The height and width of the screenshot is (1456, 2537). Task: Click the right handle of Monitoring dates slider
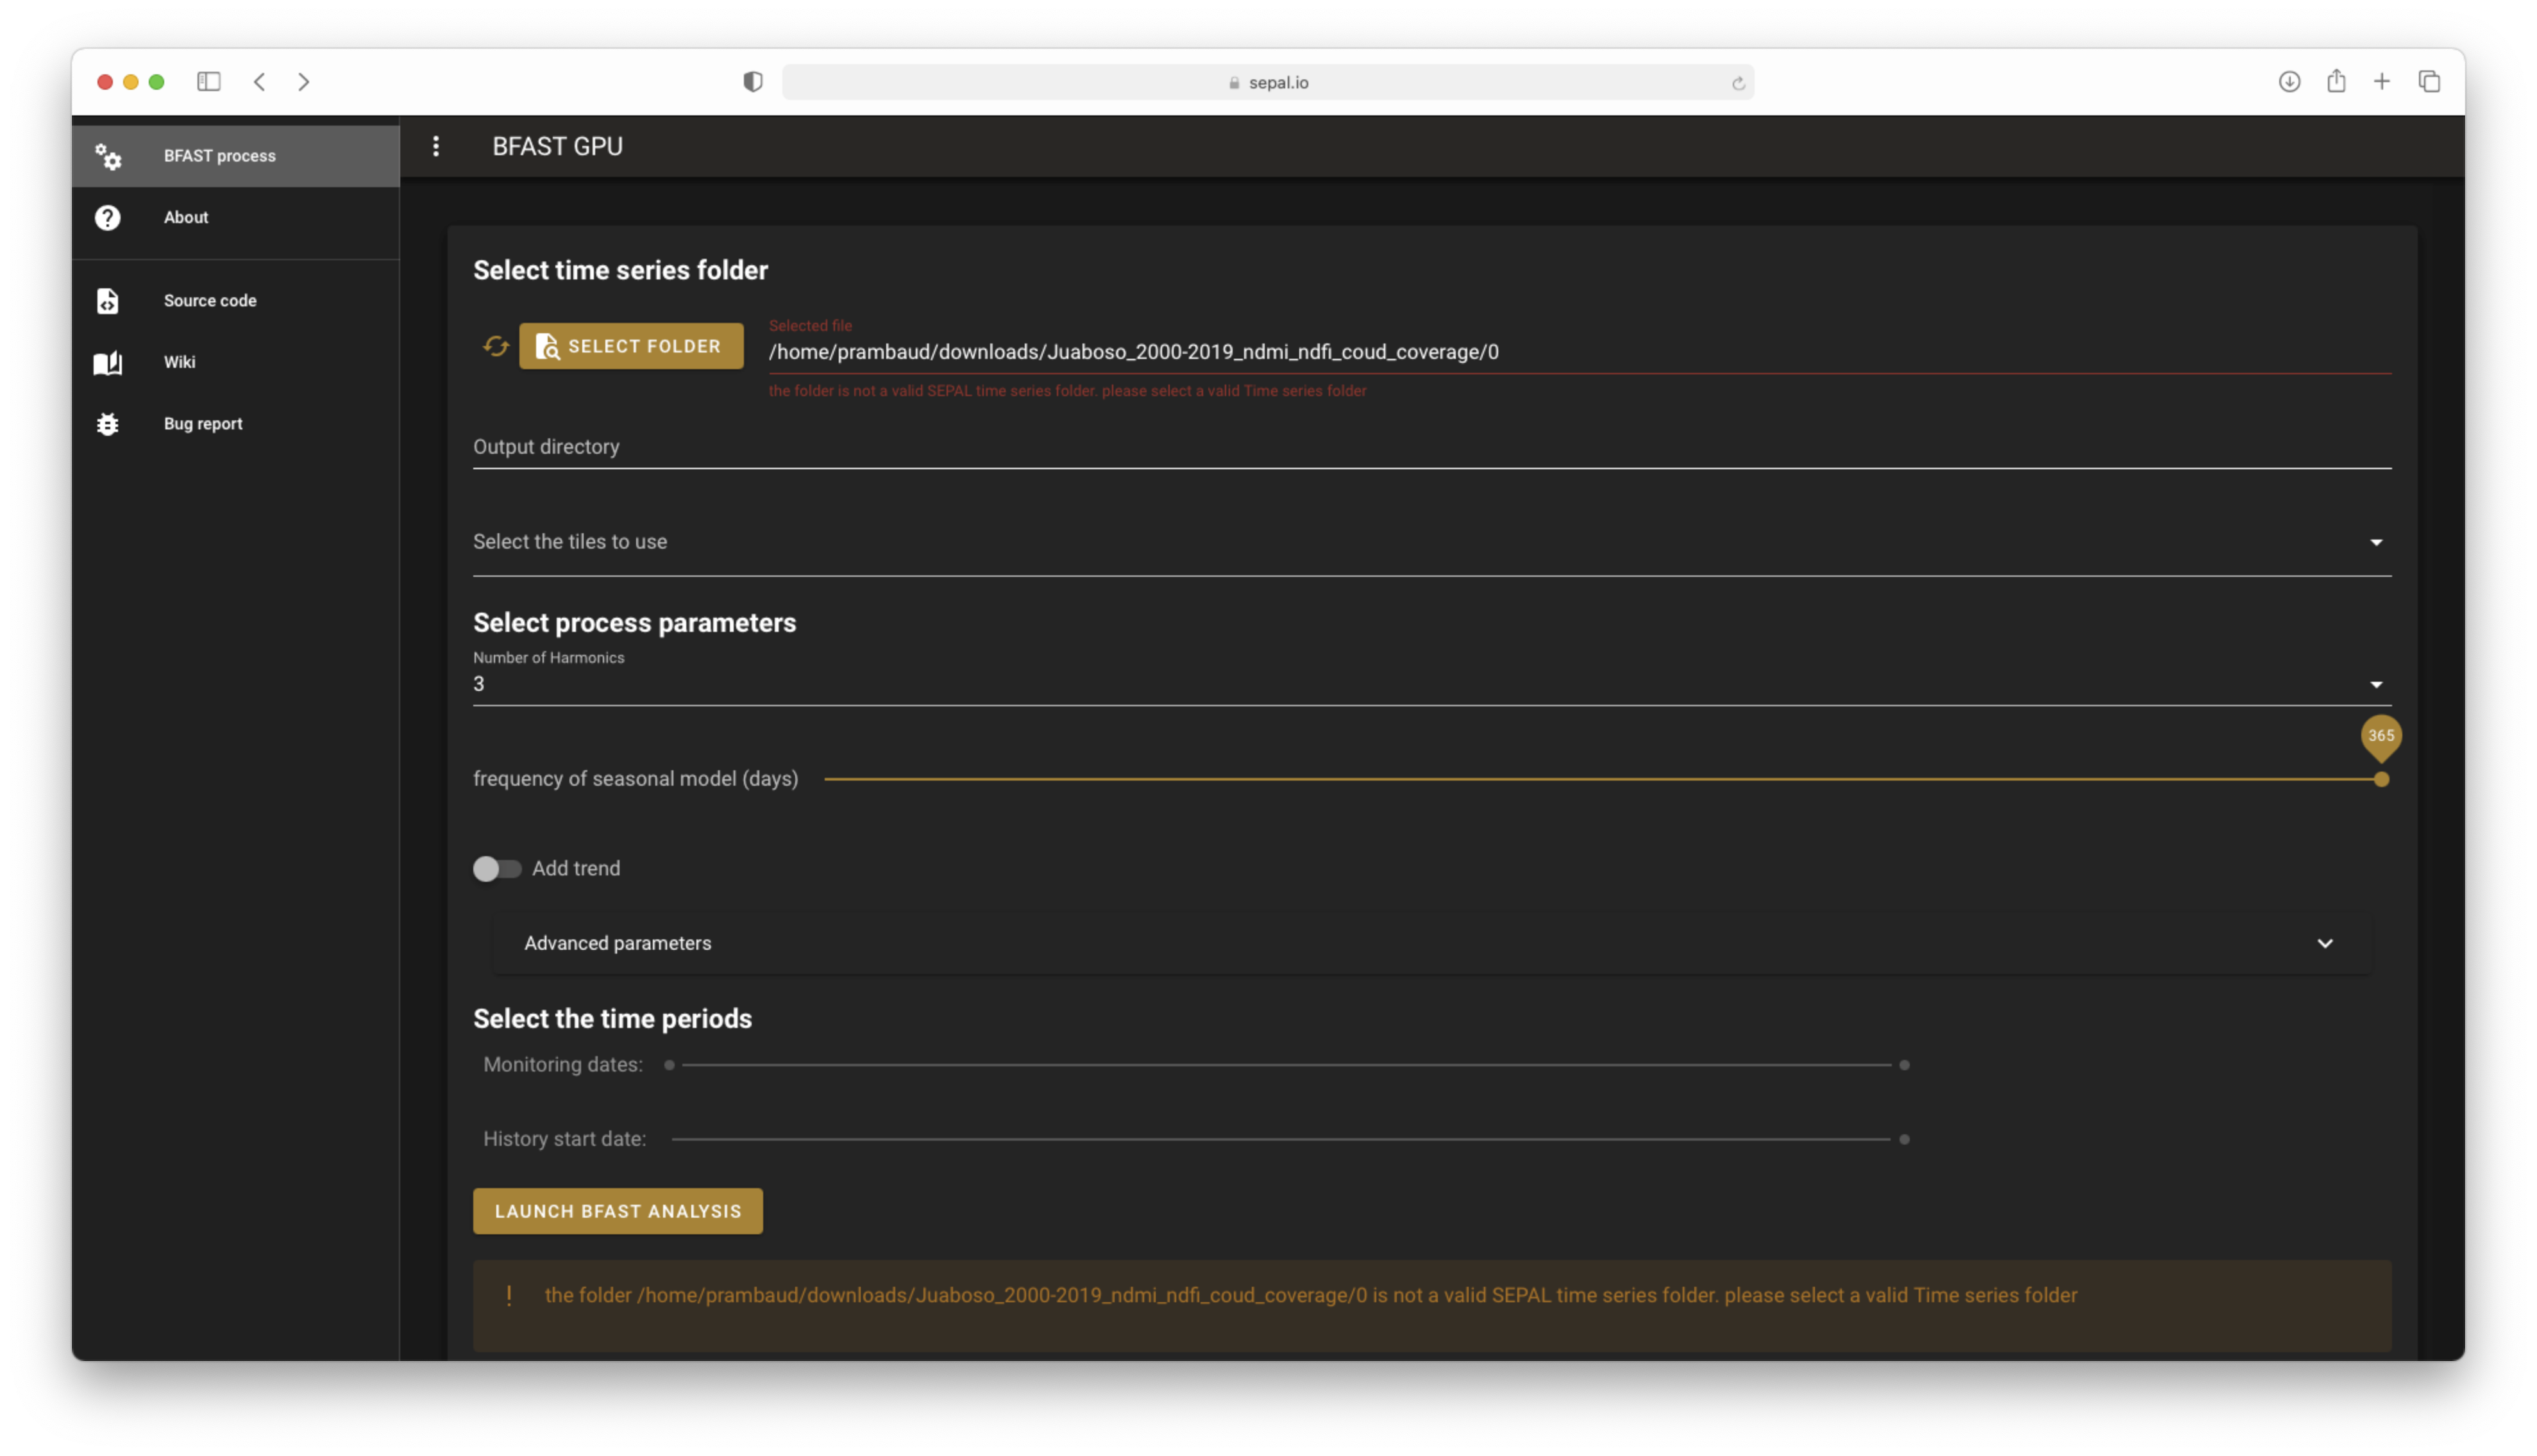pyautogui.click(x=1904, y=1065)
